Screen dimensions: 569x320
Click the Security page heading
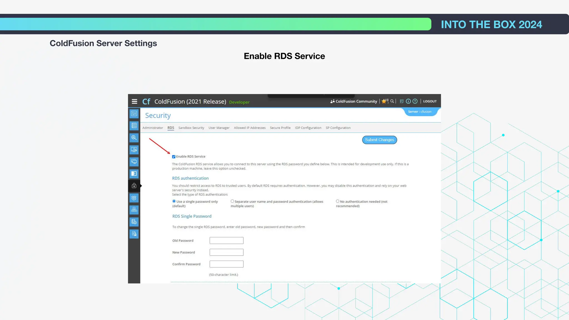[x=158, y=116]
